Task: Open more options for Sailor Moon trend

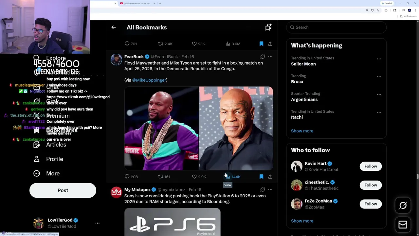Action: [x=379, y=59]
